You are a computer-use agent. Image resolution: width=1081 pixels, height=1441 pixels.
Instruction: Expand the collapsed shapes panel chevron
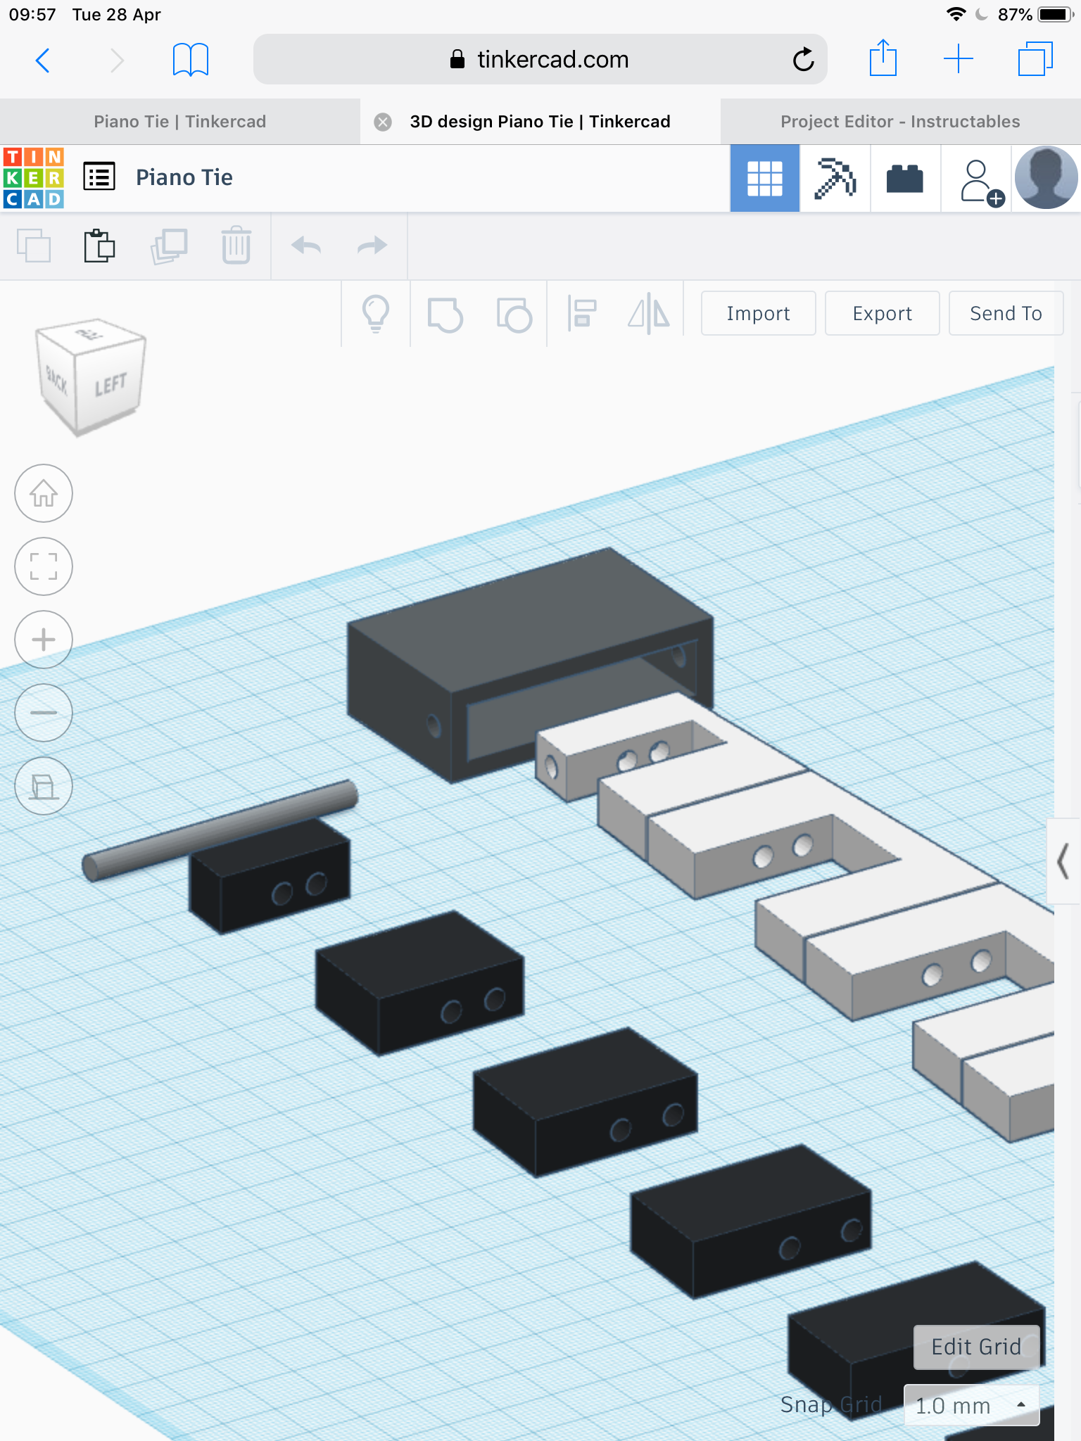[1063, 861]
